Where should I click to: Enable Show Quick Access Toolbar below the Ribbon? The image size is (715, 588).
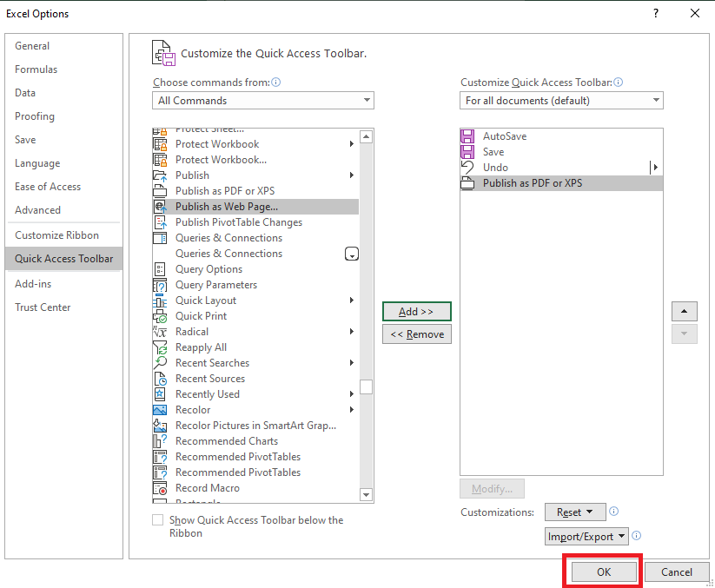click(158, 520)
